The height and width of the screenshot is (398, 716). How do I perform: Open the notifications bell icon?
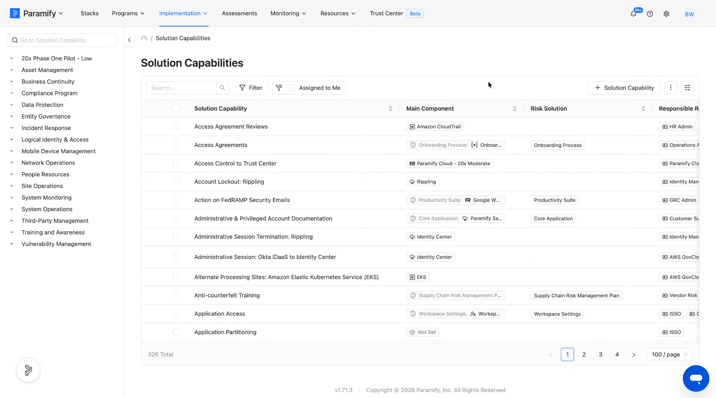633,14
